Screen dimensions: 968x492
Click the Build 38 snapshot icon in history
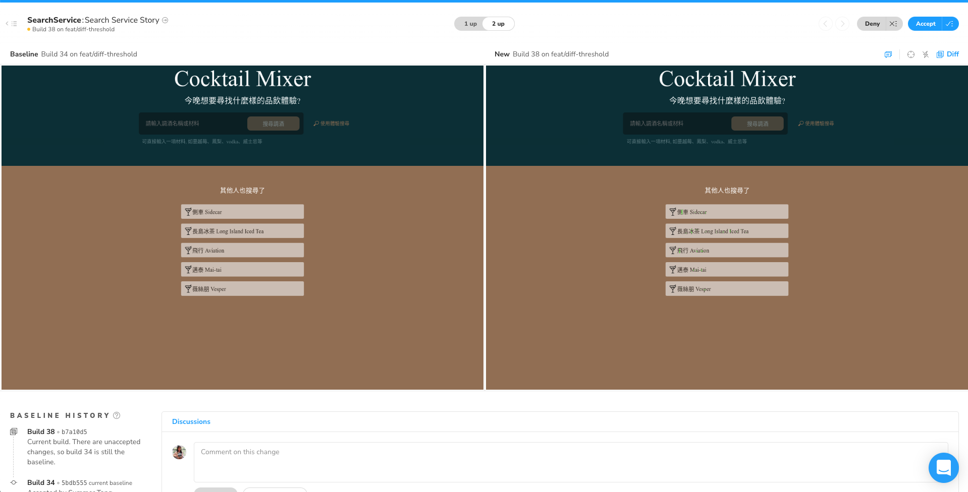coord(14,432)
